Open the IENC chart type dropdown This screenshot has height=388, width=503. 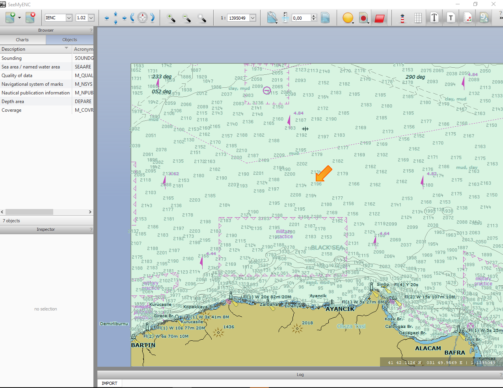pyautogui.click(x=69, y=18)
